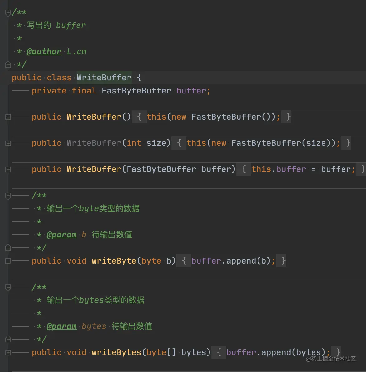Collapse writeByte Javadoc using its closing */ marker
The height and width of the screenshot is (372, 366).
tap(8, 248)
